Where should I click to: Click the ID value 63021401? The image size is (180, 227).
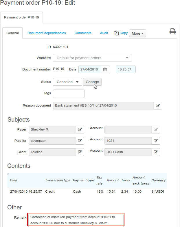[x=60, y=47]
